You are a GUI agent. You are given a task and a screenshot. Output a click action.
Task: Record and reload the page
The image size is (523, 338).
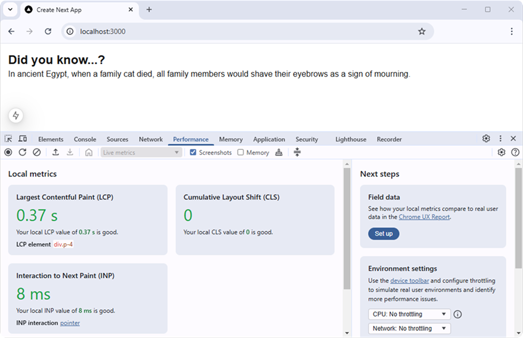(x=22, y=152)
